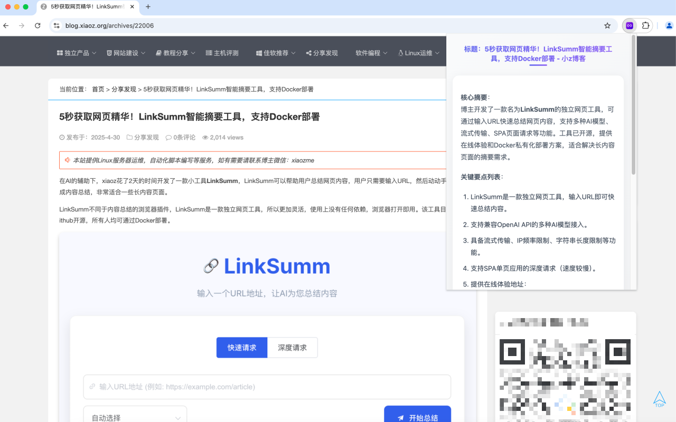Open the Linux运维 menu item
676x422 pixels.
click(x=419, y=53)
